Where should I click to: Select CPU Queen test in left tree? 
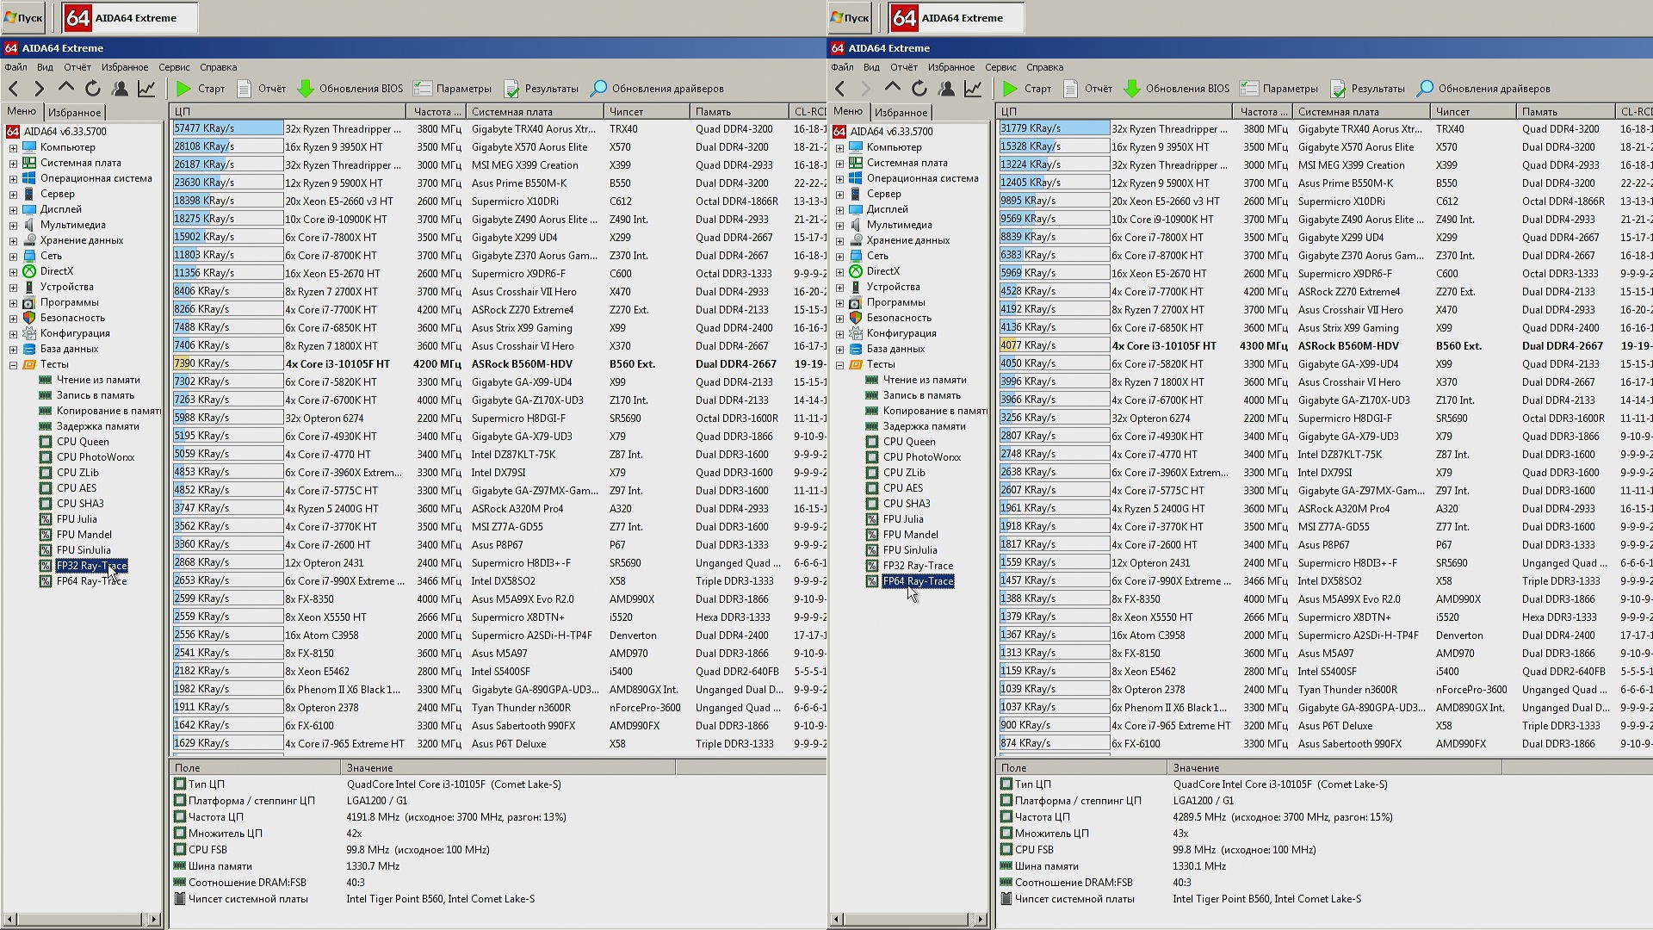pyautogui.click(x=83, y=442)
